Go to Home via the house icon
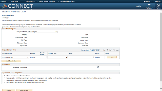This screenshot has height=91, width=162. (145, 2)
